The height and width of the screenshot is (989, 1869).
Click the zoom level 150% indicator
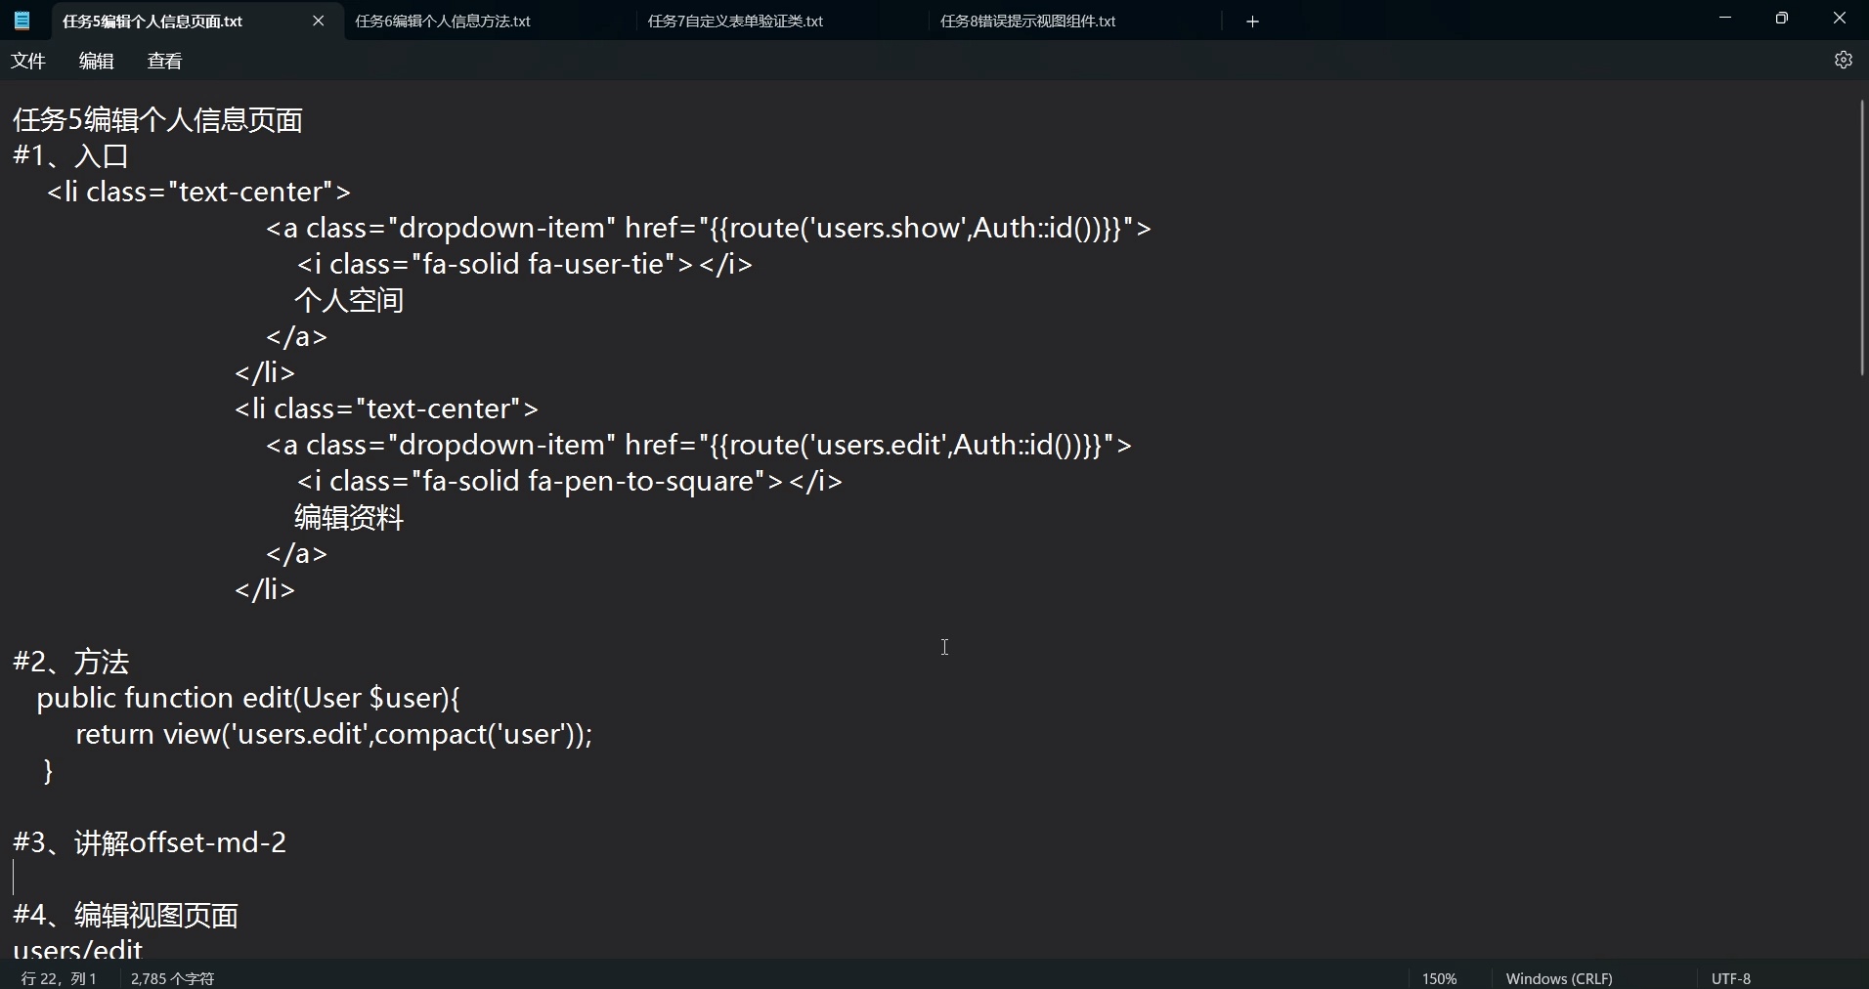1439,977
